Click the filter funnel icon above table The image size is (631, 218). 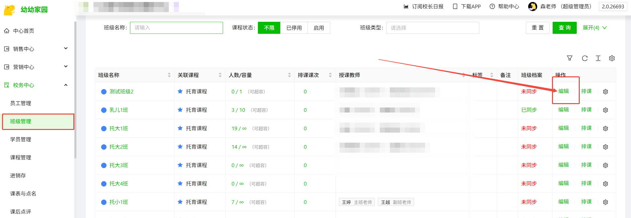point(569,58)
